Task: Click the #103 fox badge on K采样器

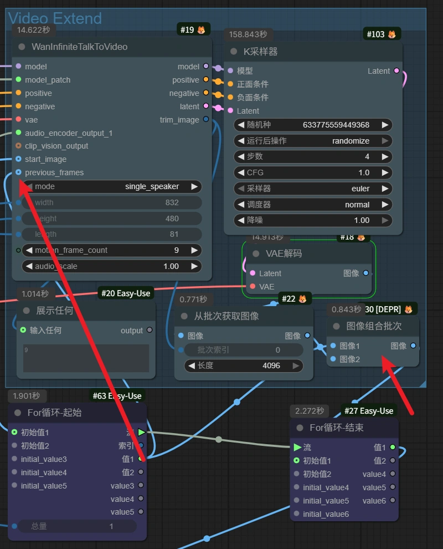Action: pos(382,34)
